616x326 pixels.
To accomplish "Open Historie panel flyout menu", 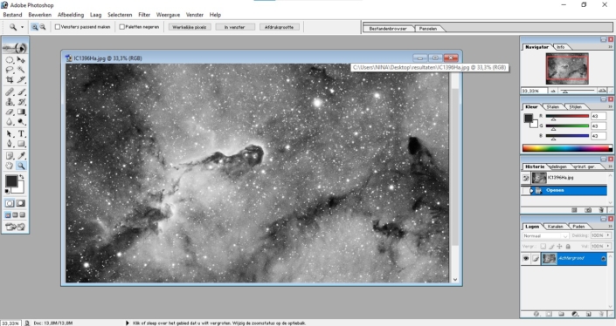I will pyautogui.click(x=610, y=166).
